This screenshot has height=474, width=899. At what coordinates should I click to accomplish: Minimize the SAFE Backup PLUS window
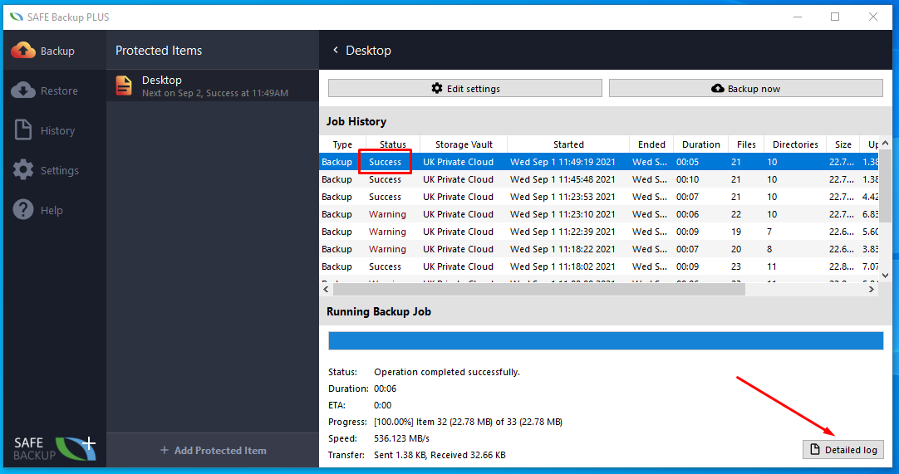[x=798, y=17]
